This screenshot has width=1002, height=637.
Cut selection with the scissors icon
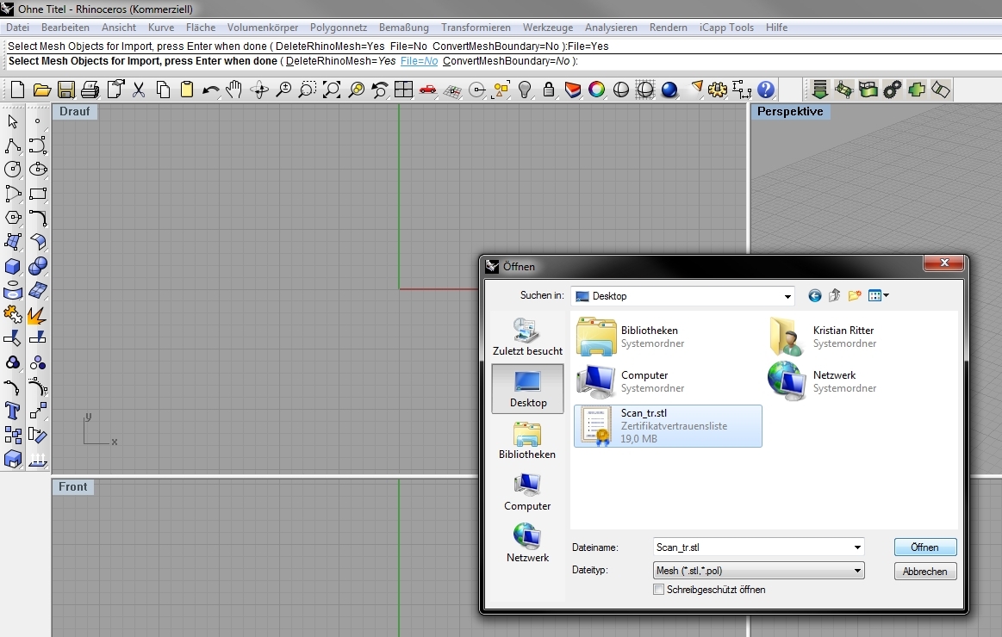point(139,90)
